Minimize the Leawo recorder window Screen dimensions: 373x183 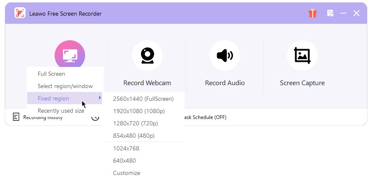click(343, 13)
